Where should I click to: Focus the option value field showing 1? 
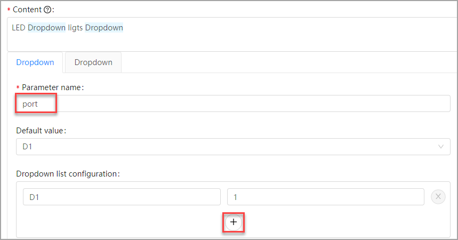(x=325, y=197)
